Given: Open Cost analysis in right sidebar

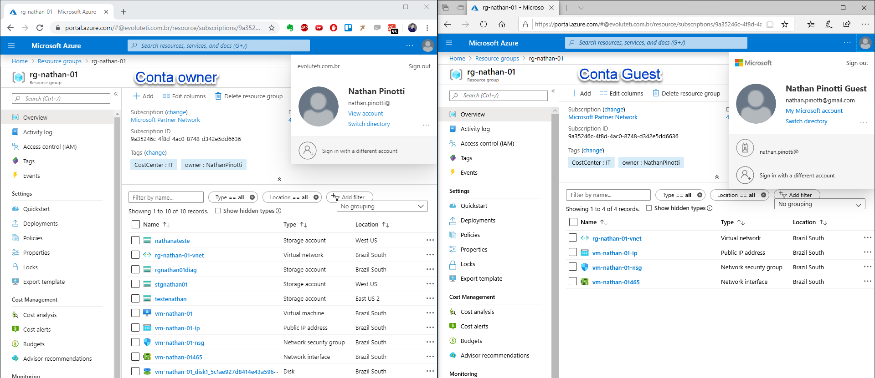Looking at the screenshot, I should 477,312.
